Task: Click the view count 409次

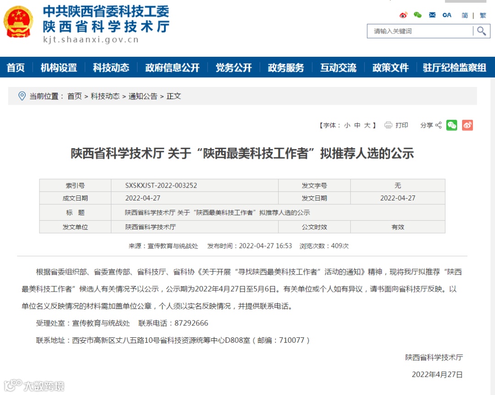Action: 340,246
